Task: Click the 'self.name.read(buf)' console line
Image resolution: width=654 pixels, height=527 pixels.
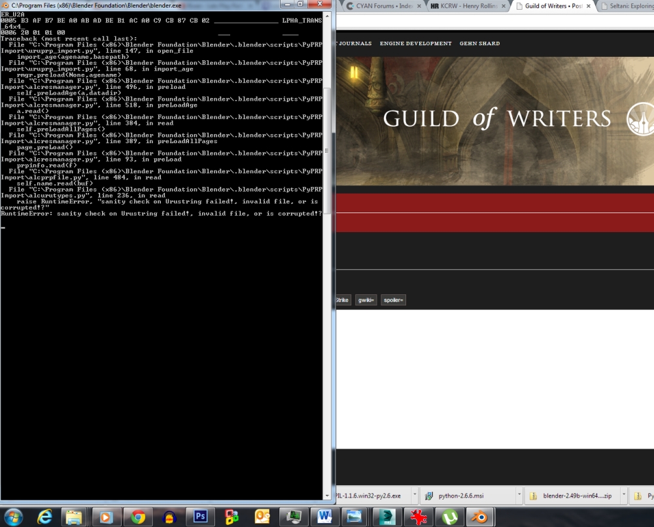Action: point(55,184)
